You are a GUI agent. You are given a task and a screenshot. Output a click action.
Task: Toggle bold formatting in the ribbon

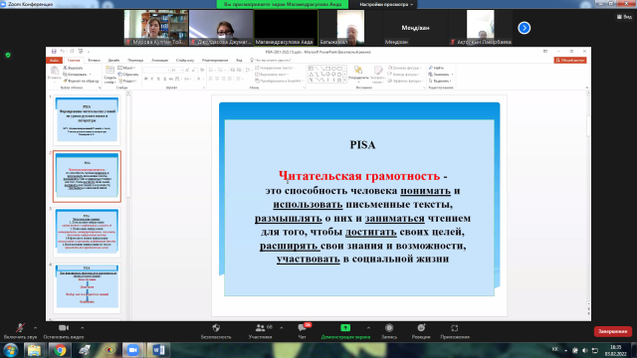pyautogui.click(x=146, y=79)
